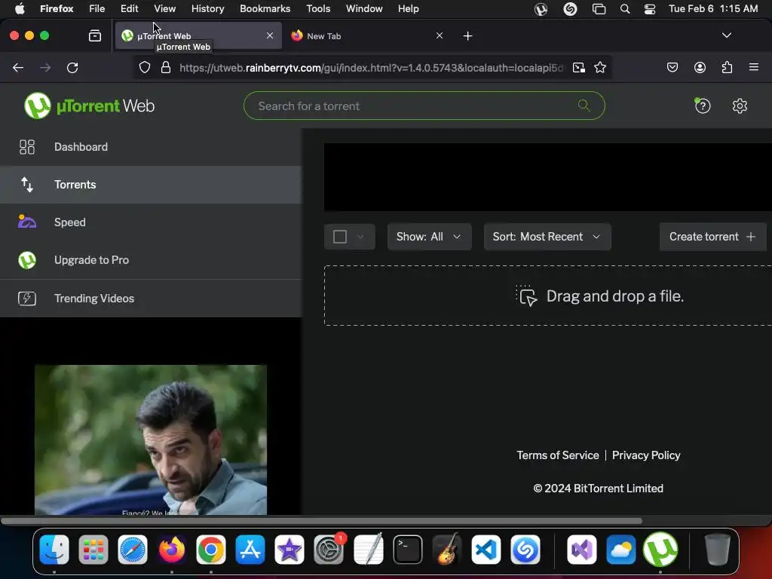Open the Speed page
The image size is (772, 579).
tap(151, 222)
